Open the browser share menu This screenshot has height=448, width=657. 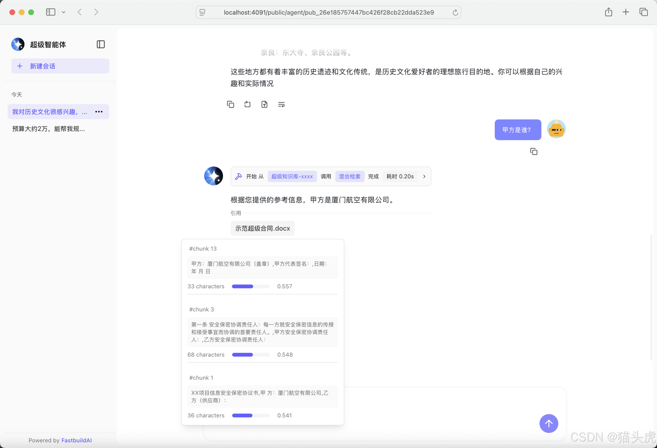[x=608, y=12]
